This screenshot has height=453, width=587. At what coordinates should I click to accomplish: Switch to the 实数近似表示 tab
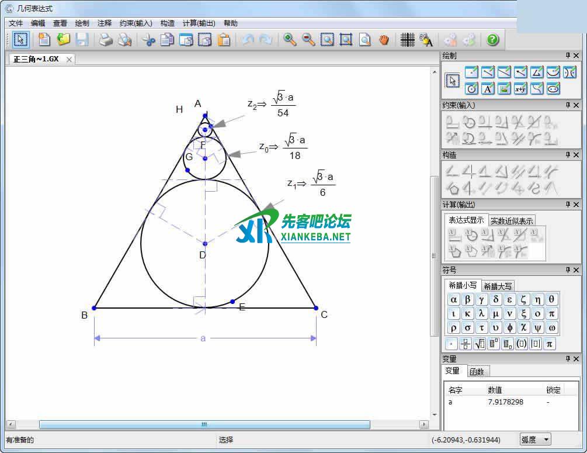[x=512, y=221]
